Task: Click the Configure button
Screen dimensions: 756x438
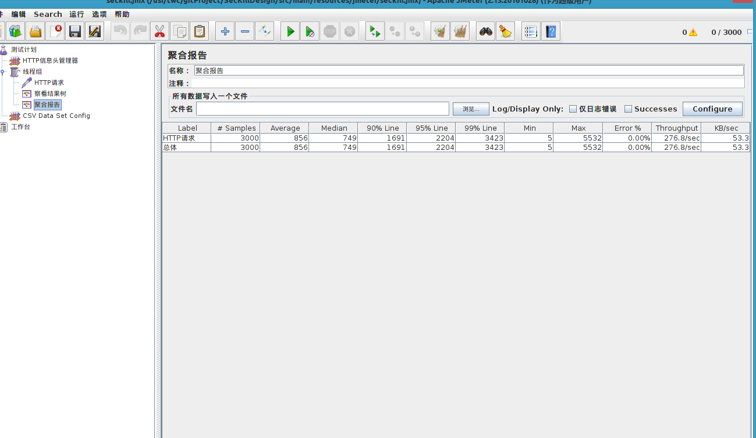Action: click(712, 109)
